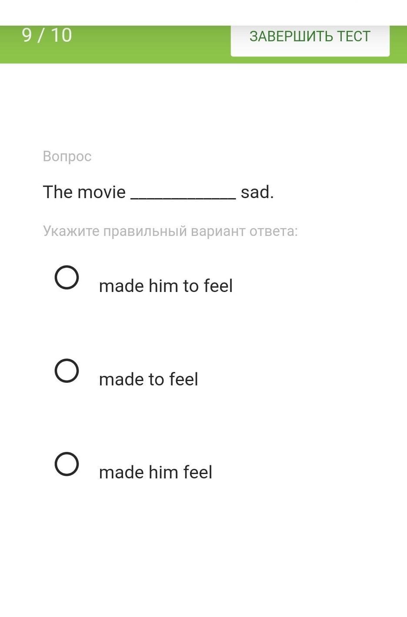
Task: Click the word "feel" in "made to feel"
Action: (x=183, y=379)
